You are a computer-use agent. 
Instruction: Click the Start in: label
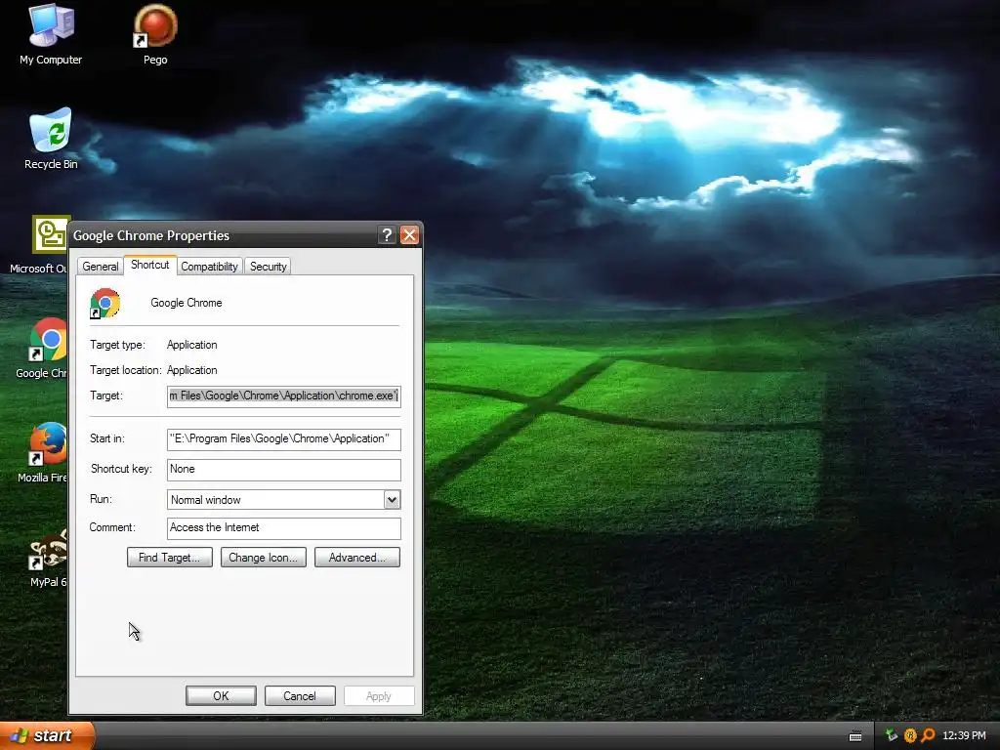coord(107,438)
